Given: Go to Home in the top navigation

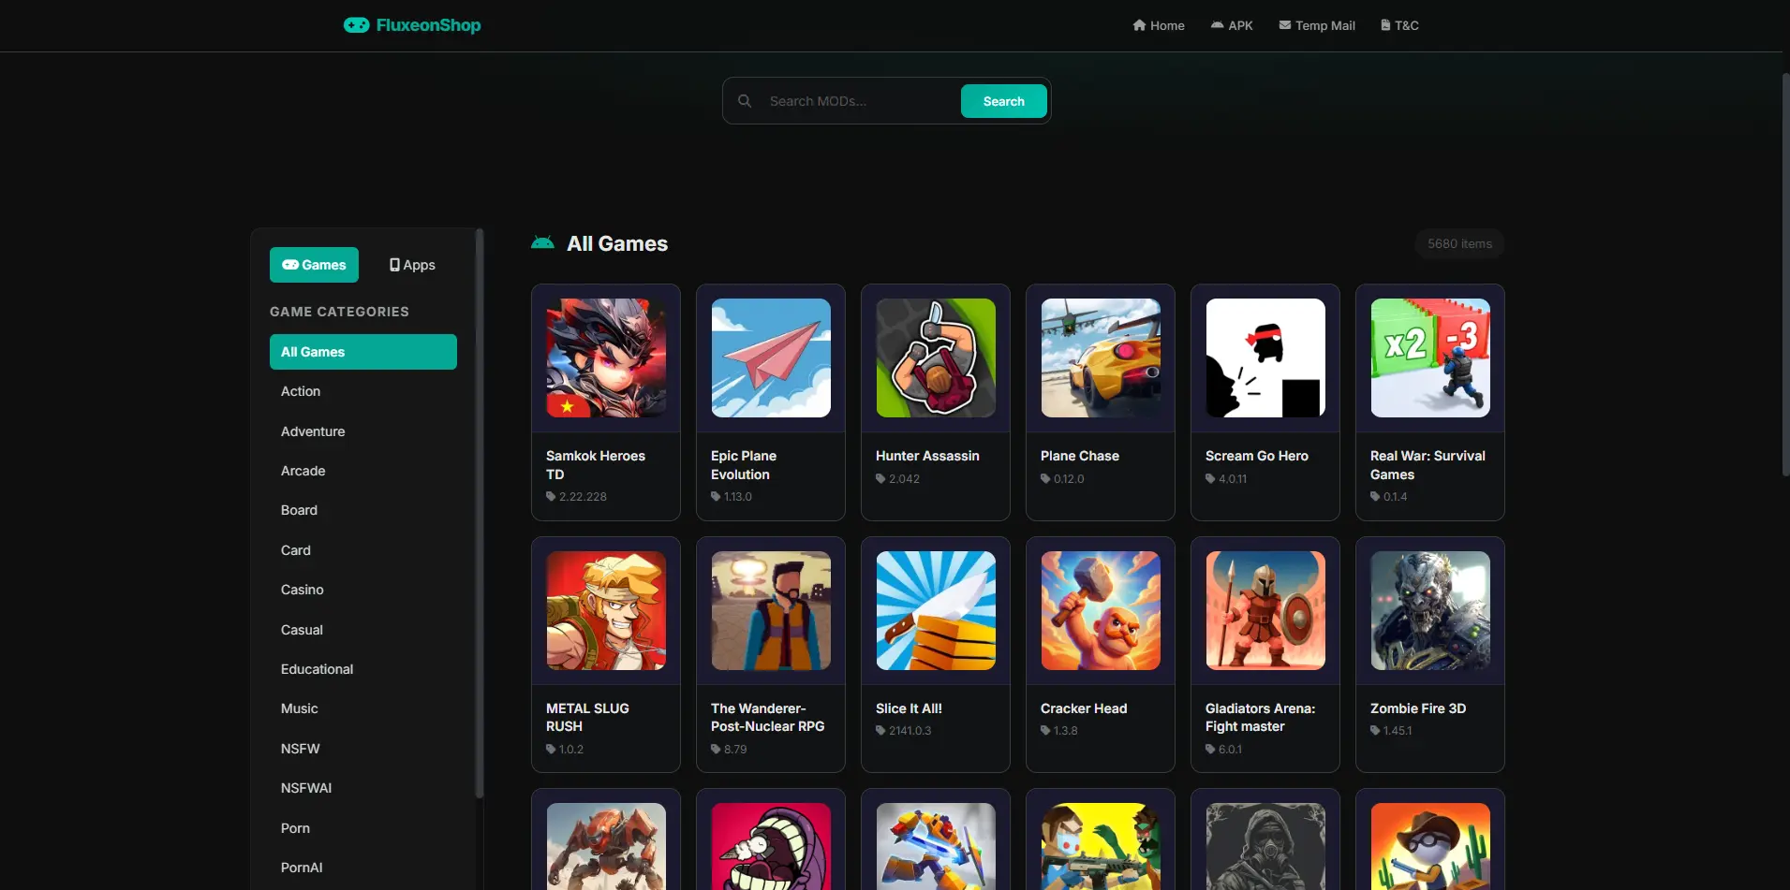Looking at the screenshot, I should tap(1159, 25).
